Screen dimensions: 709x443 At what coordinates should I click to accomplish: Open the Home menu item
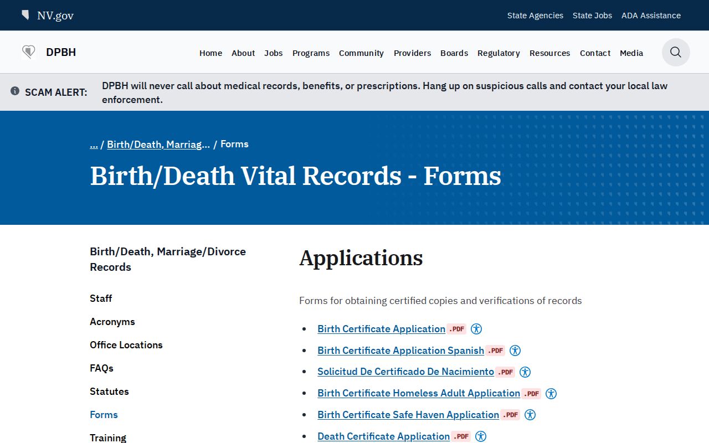tap(210, 53)
